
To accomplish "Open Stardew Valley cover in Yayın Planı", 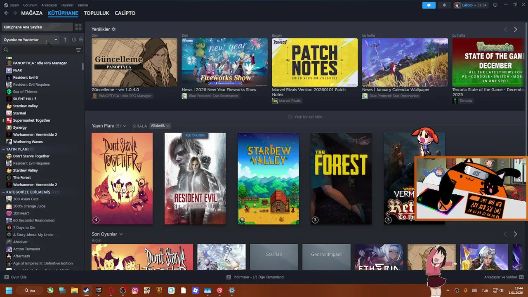I will click(269, 179).
